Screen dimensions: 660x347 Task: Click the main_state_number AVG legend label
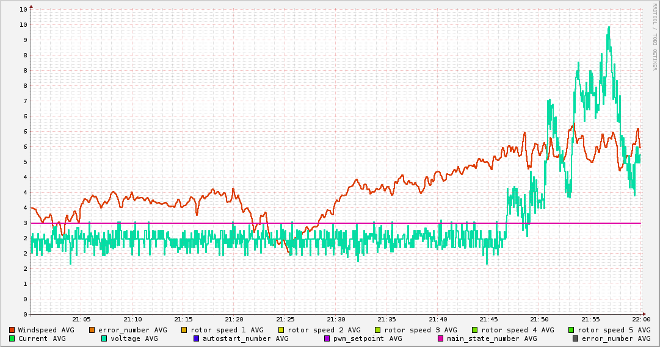pos(491,338)
